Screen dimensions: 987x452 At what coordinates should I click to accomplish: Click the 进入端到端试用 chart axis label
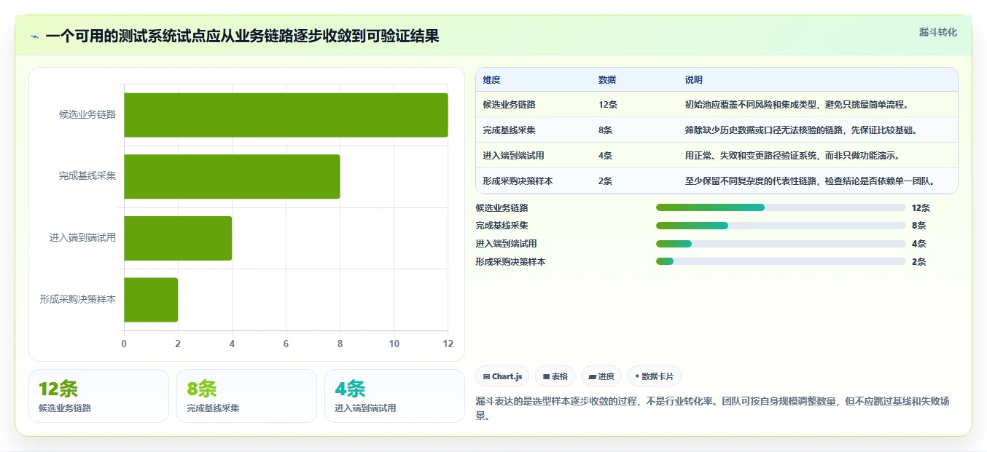tap(83, 238)
